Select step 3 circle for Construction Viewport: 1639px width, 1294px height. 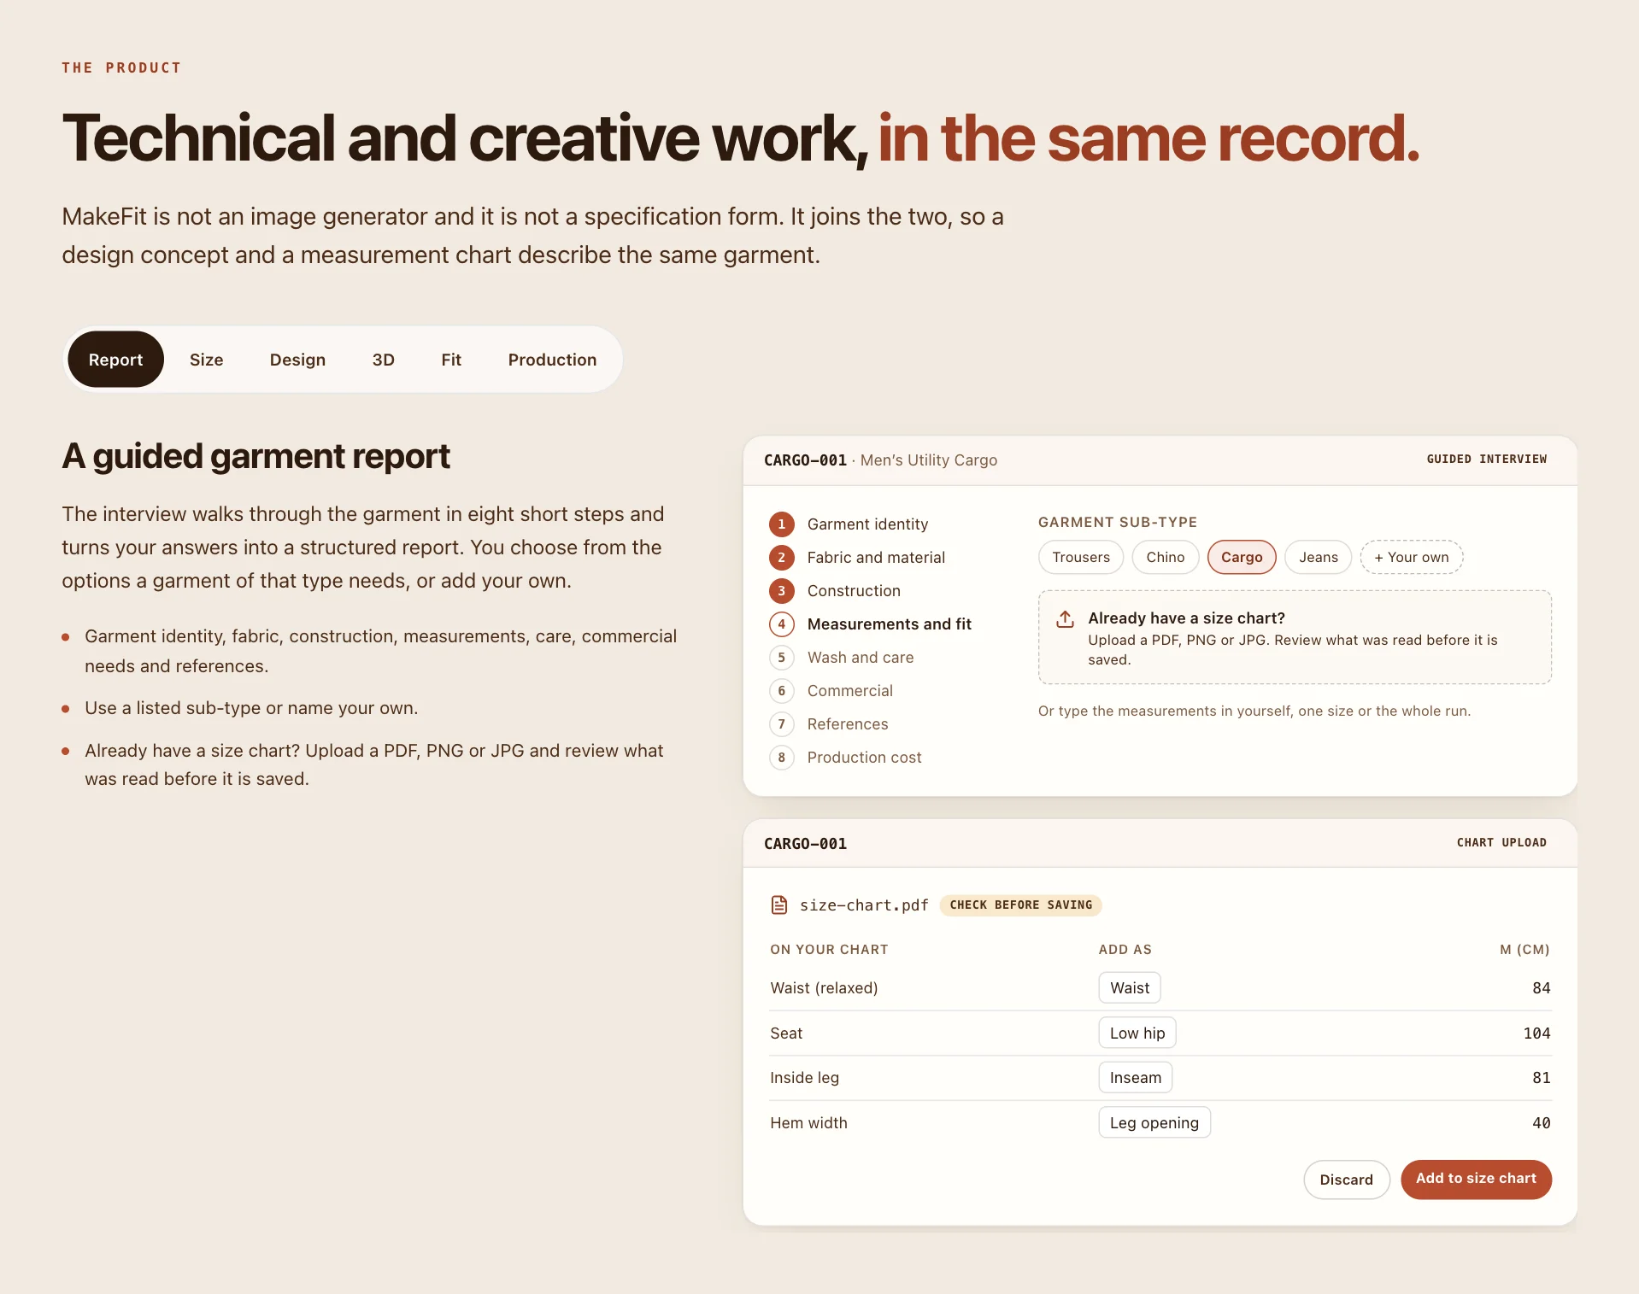coord(781,590)
